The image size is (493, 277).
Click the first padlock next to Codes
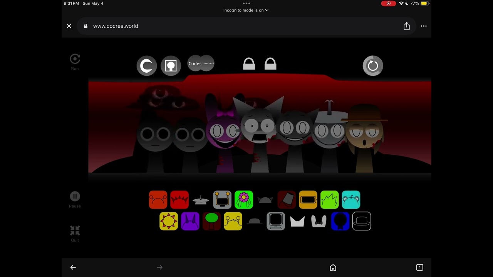(x=249, y=64)
